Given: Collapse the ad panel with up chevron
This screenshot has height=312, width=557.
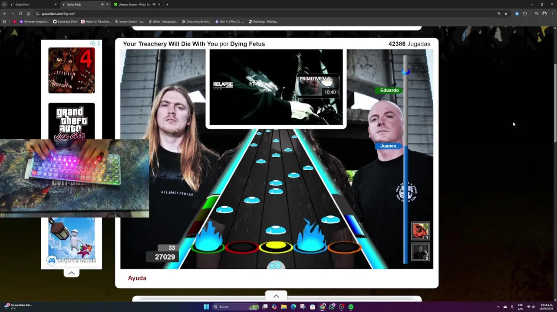Looking at the screenshot, I should coord(72,273).
